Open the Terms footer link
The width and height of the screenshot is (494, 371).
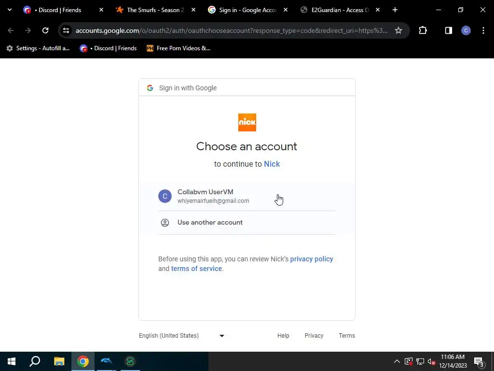(347, 336)
